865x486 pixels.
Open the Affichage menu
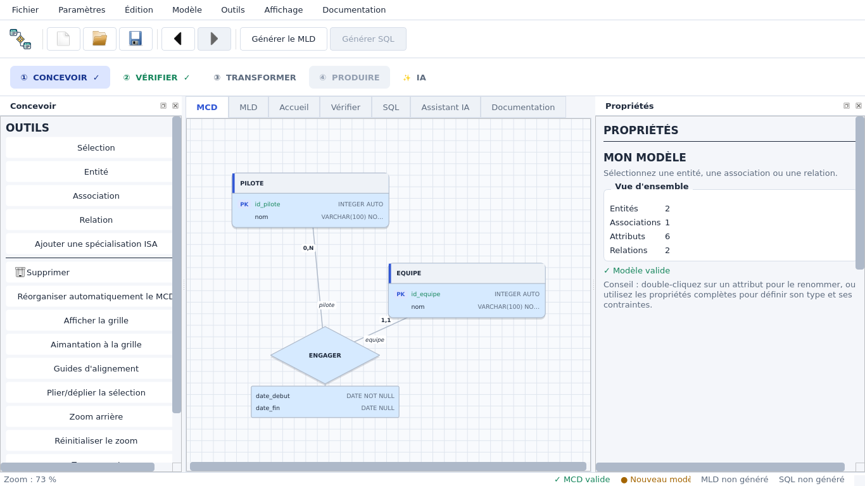point(284,9)
